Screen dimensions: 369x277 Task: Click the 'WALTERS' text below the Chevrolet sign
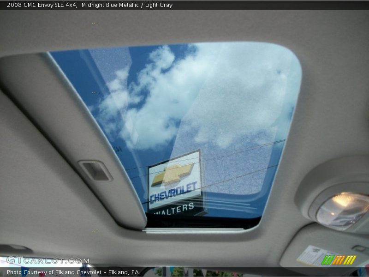[174, 209]
